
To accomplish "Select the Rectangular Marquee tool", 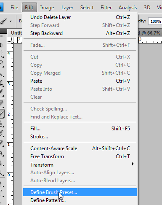I will [1, 54].
